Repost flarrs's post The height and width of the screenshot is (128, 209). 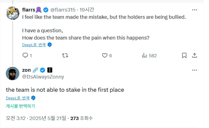(65, 55)
